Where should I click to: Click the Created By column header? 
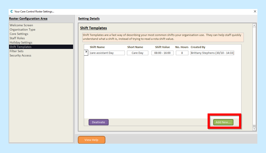click(x=198, y=47)
